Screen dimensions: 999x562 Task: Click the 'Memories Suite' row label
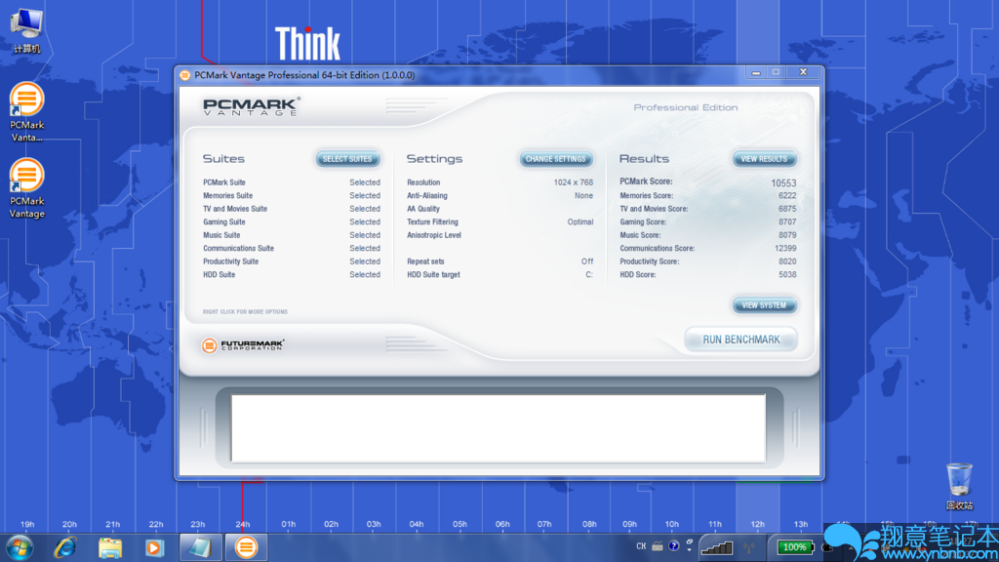tap(228, 195)
